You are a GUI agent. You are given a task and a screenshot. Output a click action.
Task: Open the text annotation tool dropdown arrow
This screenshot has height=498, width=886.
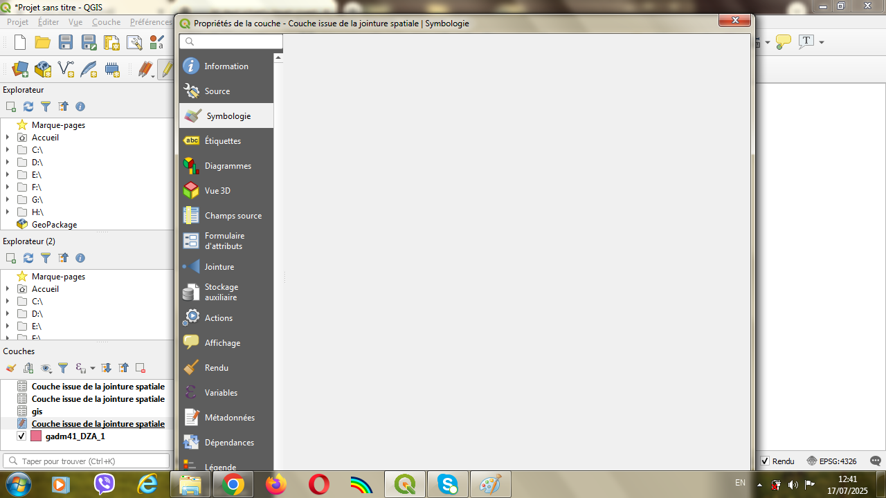822,42
